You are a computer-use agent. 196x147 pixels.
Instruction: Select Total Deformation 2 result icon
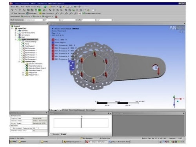click(27, 66)
